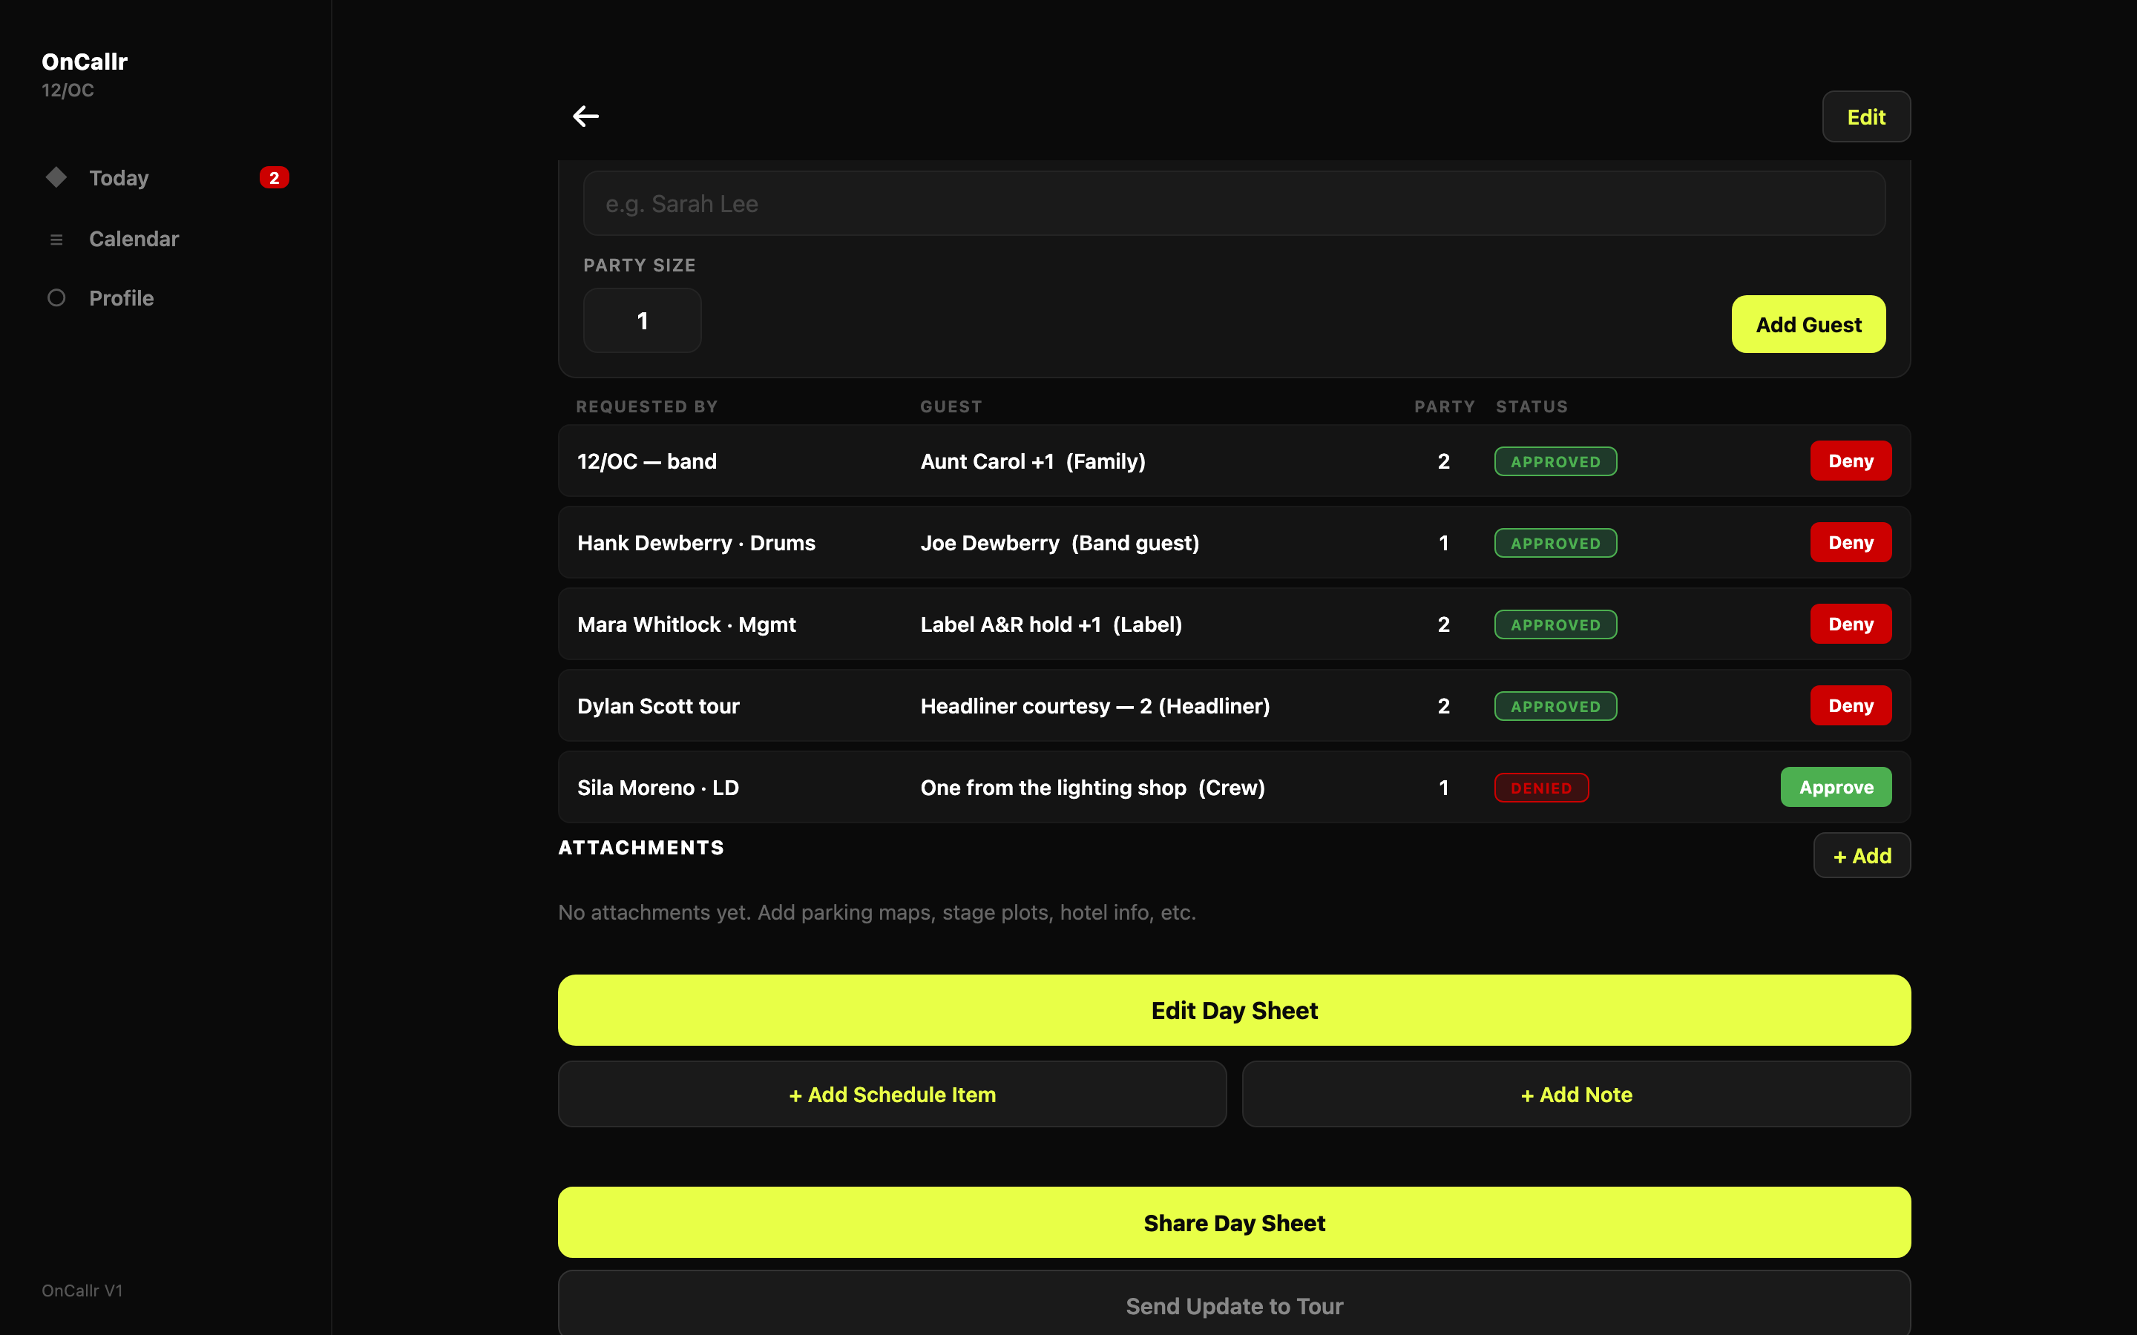Approve the lighting shop crew guest
The width and height of the screenshot is (2137, 1335).
1836,787
